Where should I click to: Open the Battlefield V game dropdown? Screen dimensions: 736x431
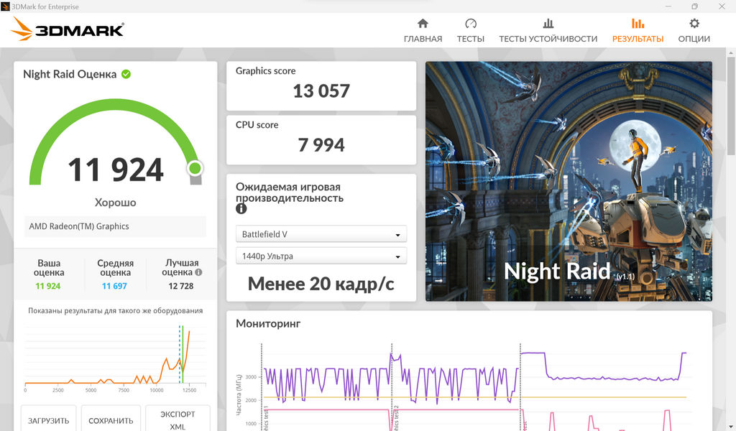point(321,234)
